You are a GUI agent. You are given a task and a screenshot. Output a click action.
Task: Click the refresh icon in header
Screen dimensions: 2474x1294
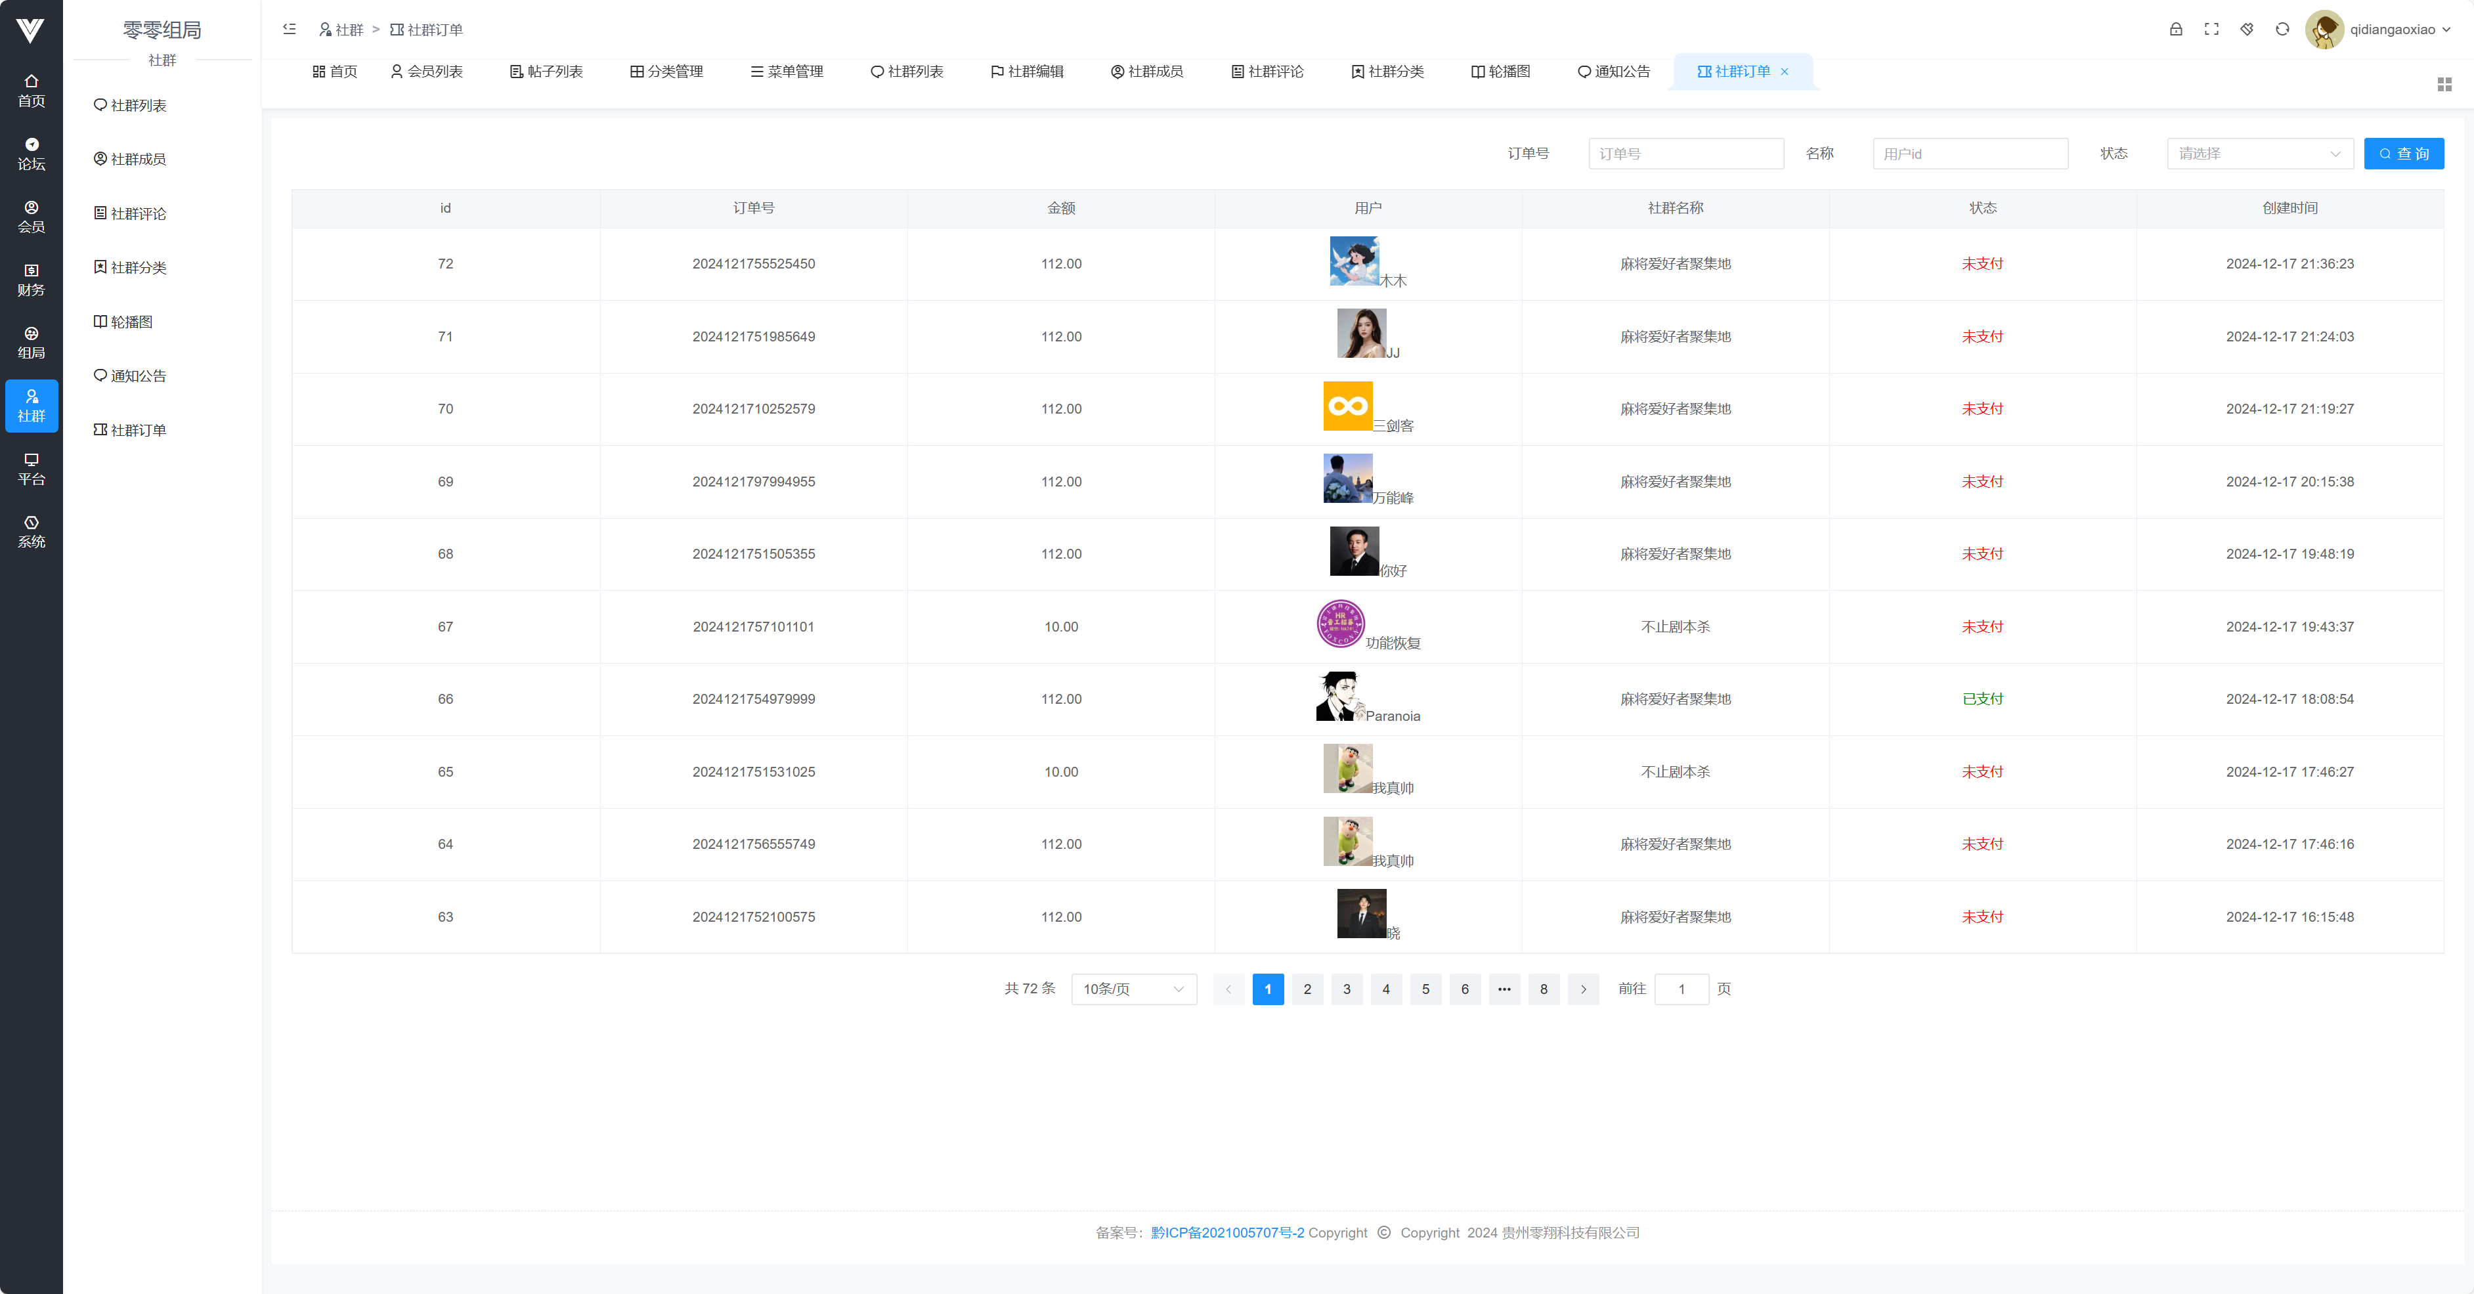(x=2282, y=30)
